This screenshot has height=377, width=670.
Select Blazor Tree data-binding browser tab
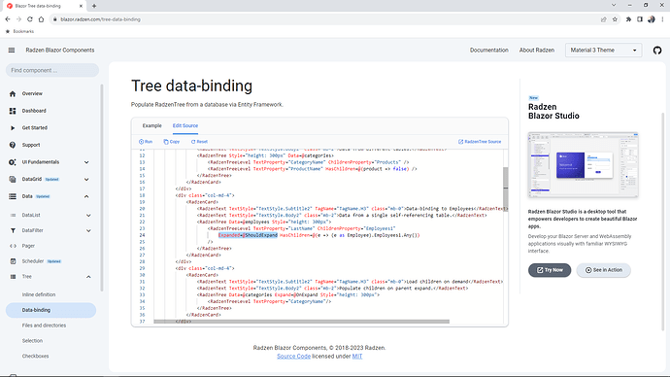[44, 6]
